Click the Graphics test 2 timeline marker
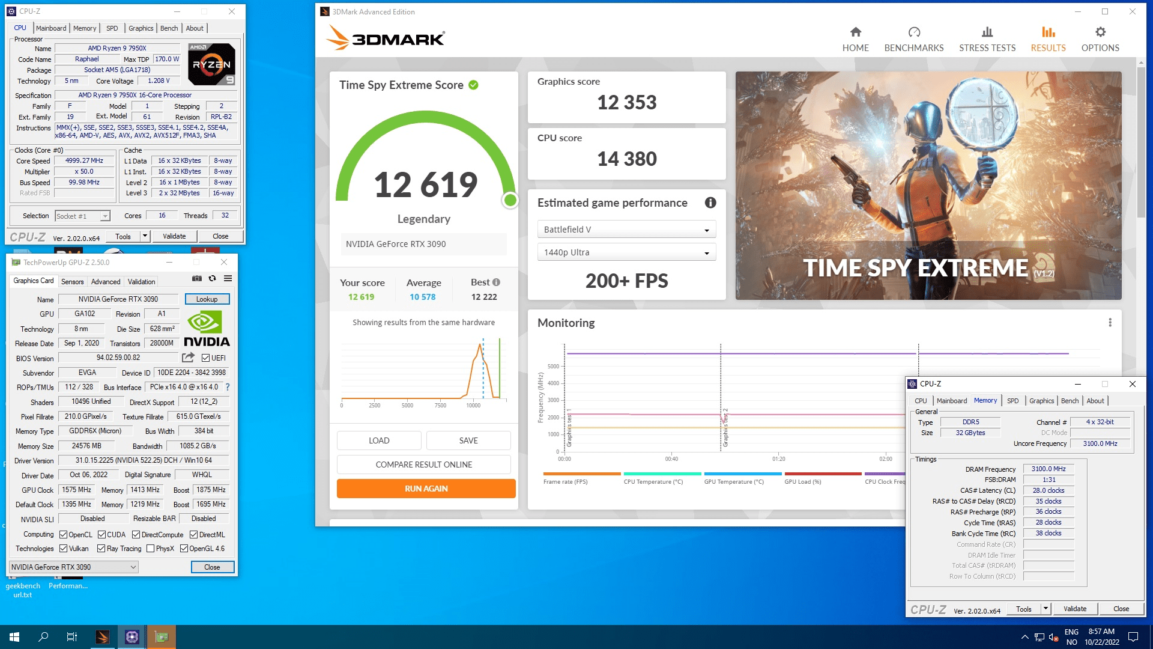 (x=725, y=427)
